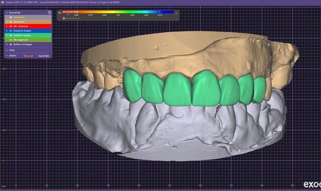Expand the Anatomic waxup group arrow

click(7, 35)
